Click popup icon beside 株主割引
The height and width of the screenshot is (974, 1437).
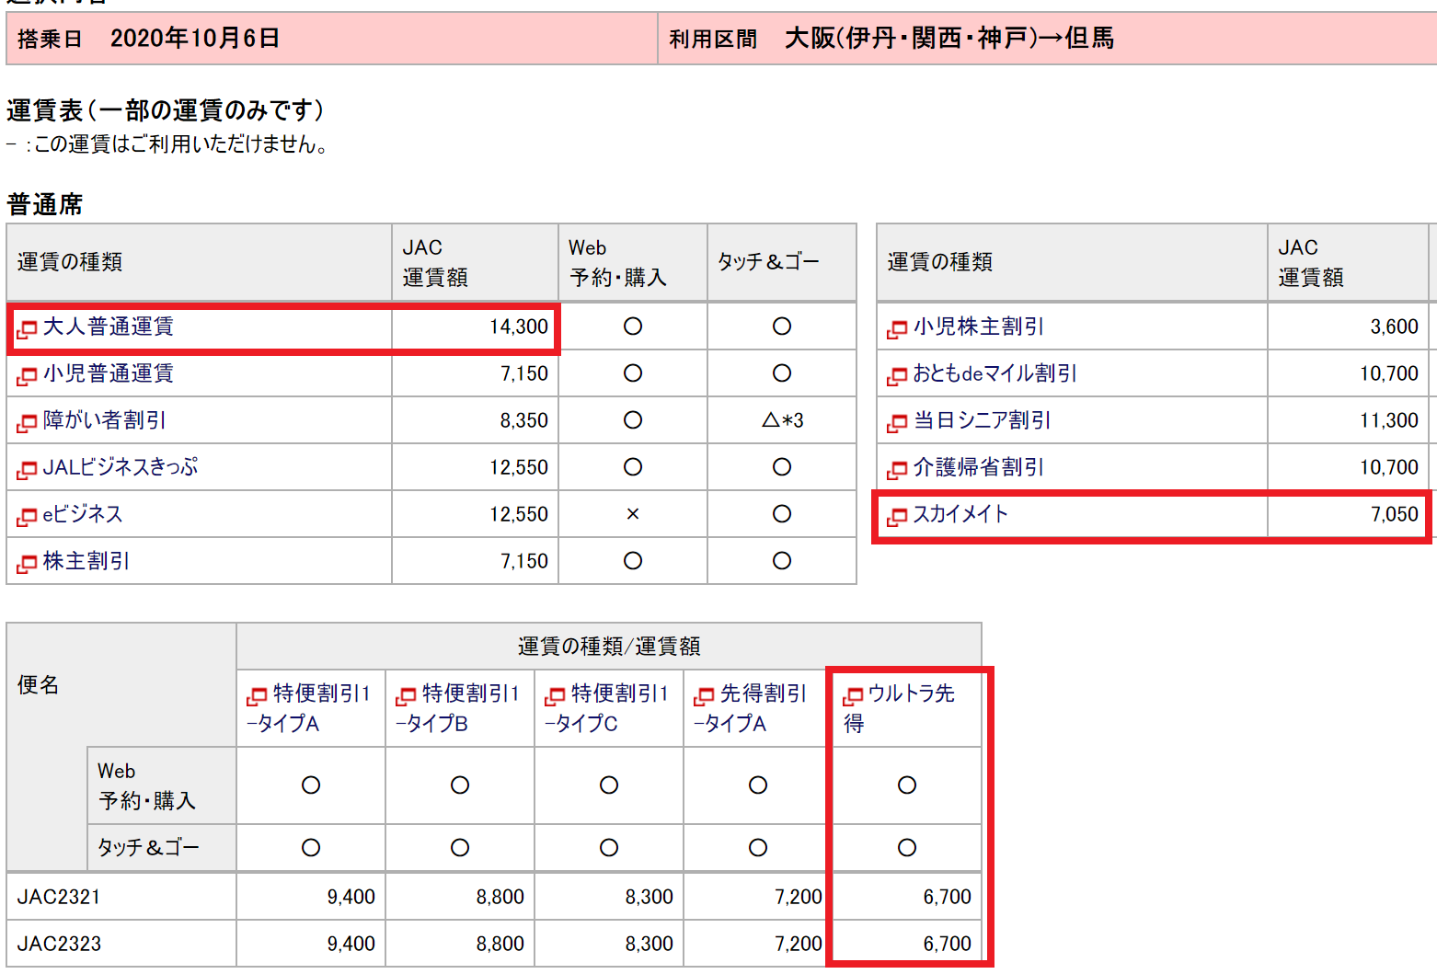click(x=27, y=563)
